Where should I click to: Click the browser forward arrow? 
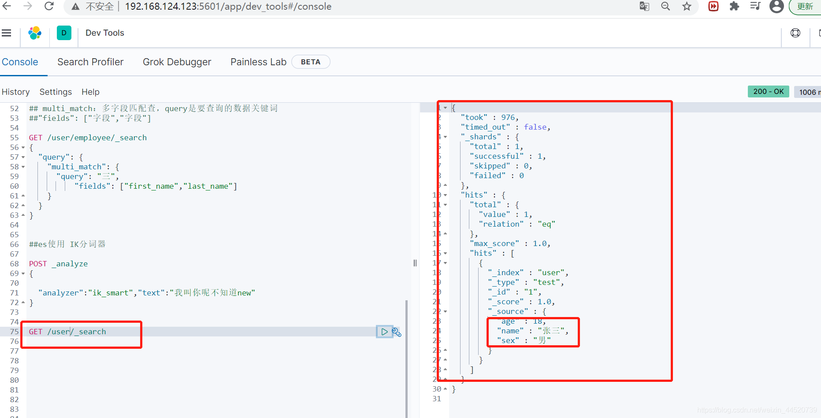28,6
